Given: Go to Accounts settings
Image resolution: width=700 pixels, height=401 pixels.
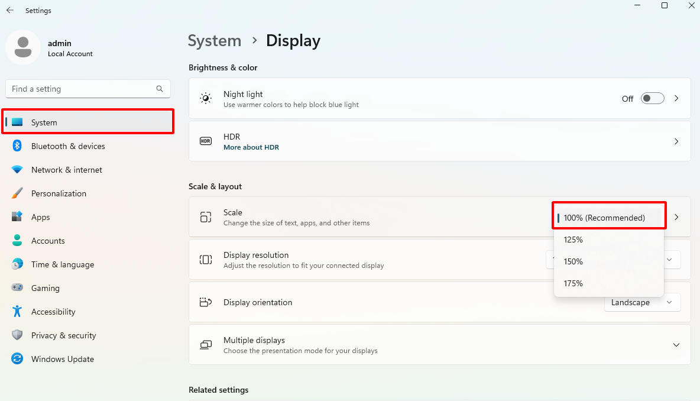Looking at the screenshot, I should coord(88,241).
